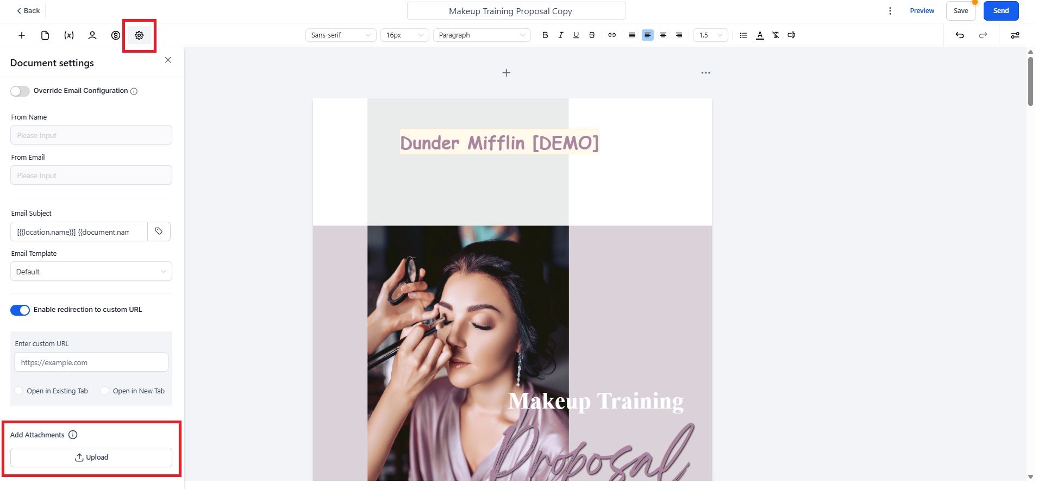Click the Email Subject field
Screen dimensions: 1038x489
(79, 231)
